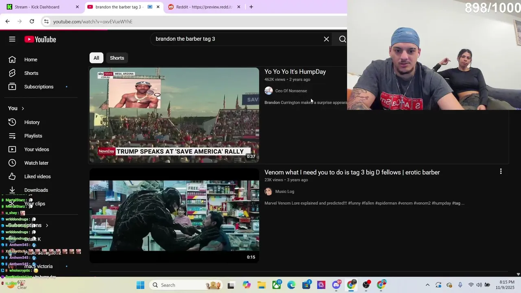The height and width of the screenshot is (293, 521).
Task: Open the Windows Start menu
Action: tap(140, 285)
